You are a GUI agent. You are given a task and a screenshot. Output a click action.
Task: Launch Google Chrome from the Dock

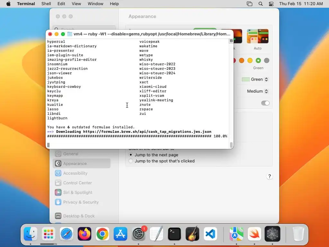[x=102, y=234]
